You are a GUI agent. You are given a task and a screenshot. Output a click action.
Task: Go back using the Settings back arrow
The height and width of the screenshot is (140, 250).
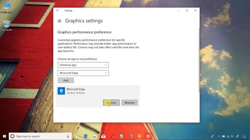click(x=58, y=10)
